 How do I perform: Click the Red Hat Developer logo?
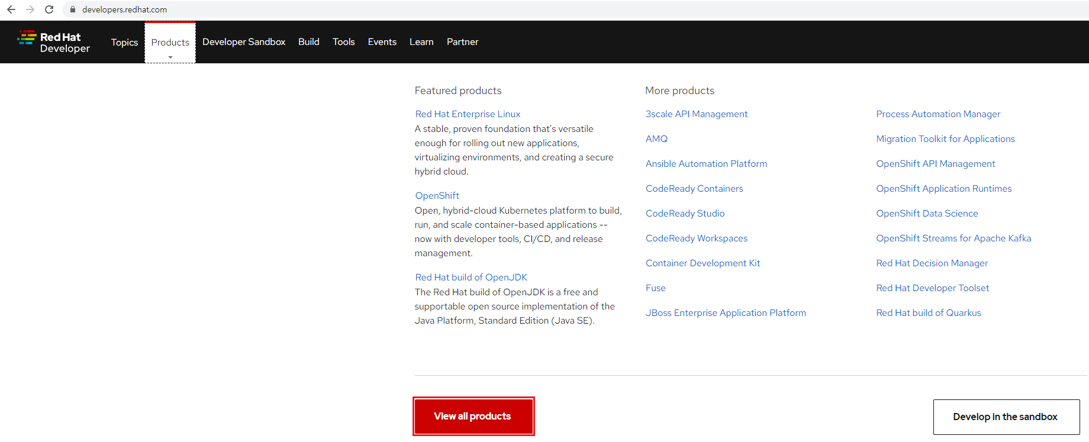54,42
